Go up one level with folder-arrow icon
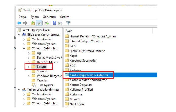This screenshot has height=112, width=176. 33,23
